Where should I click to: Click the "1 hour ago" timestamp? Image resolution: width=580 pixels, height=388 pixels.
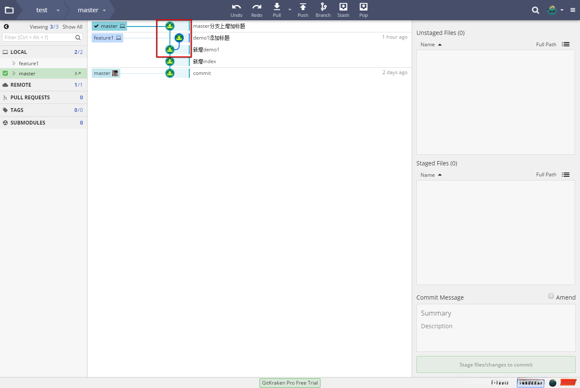pyautogui.click(x=395, y=37)
